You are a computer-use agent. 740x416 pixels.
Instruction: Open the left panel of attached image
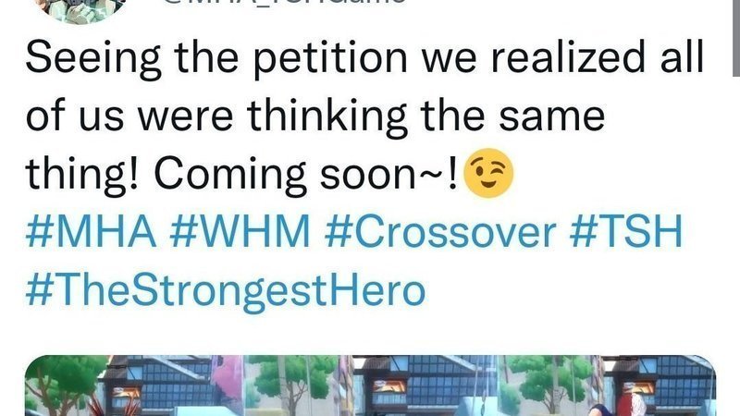134,385
